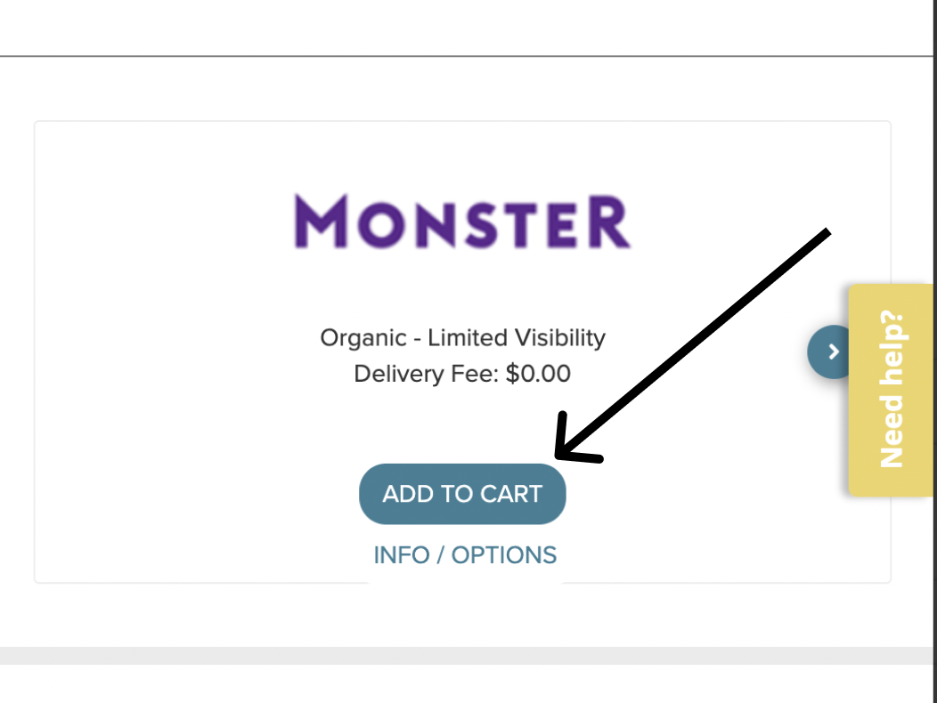Click the word INFO in the link
This screenshot has height=703, width=937.
(x=402, y=555)
